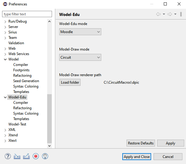Select Syntax Coloring under Wodel

[26, 86]
